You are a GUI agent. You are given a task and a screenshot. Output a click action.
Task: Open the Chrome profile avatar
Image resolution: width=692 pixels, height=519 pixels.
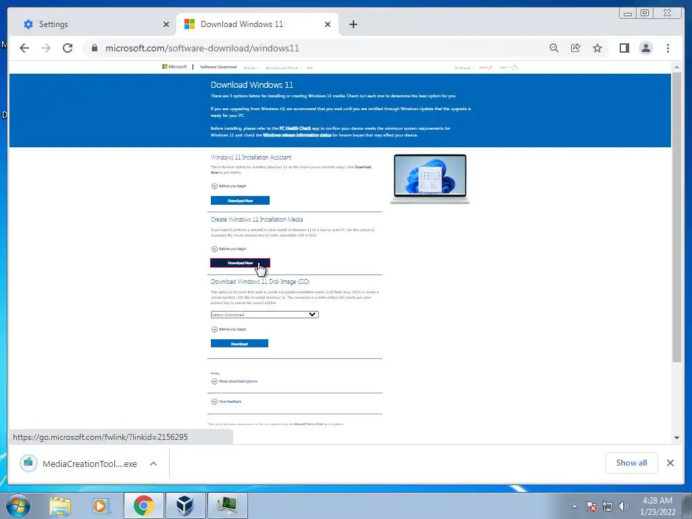click(646, 48)
